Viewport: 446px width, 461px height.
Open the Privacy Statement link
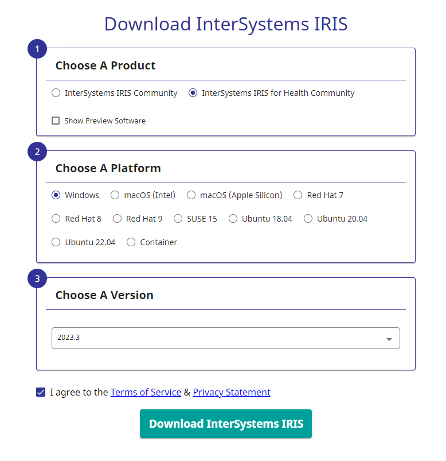tap(232, 392)
